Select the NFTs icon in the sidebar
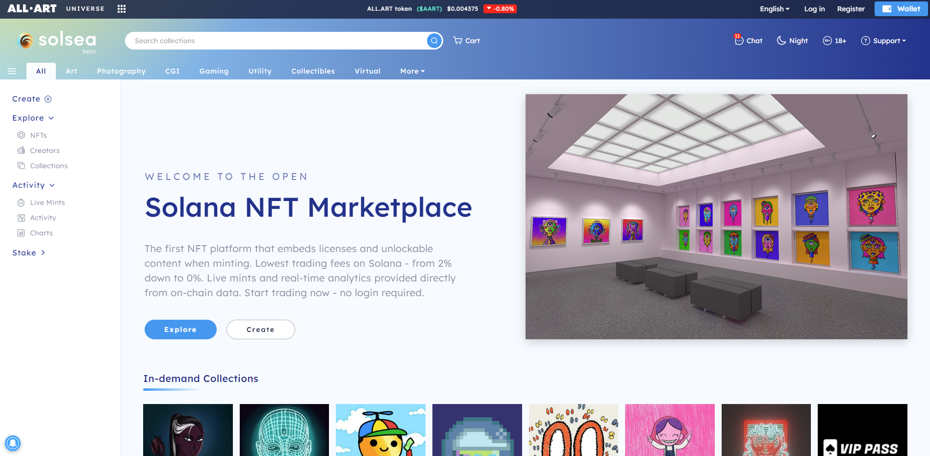 22,135
